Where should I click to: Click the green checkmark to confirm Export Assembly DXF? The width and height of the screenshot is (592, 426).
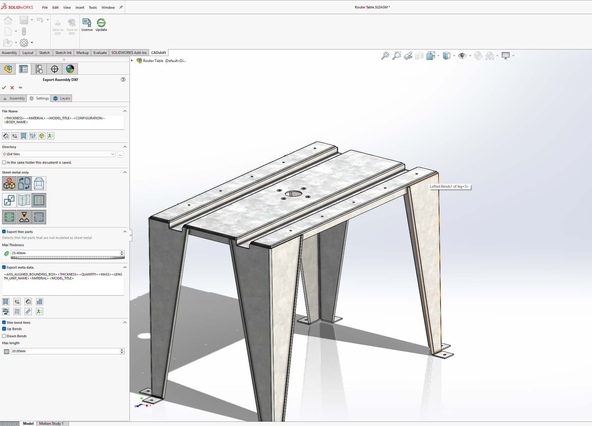coord(4,88)
